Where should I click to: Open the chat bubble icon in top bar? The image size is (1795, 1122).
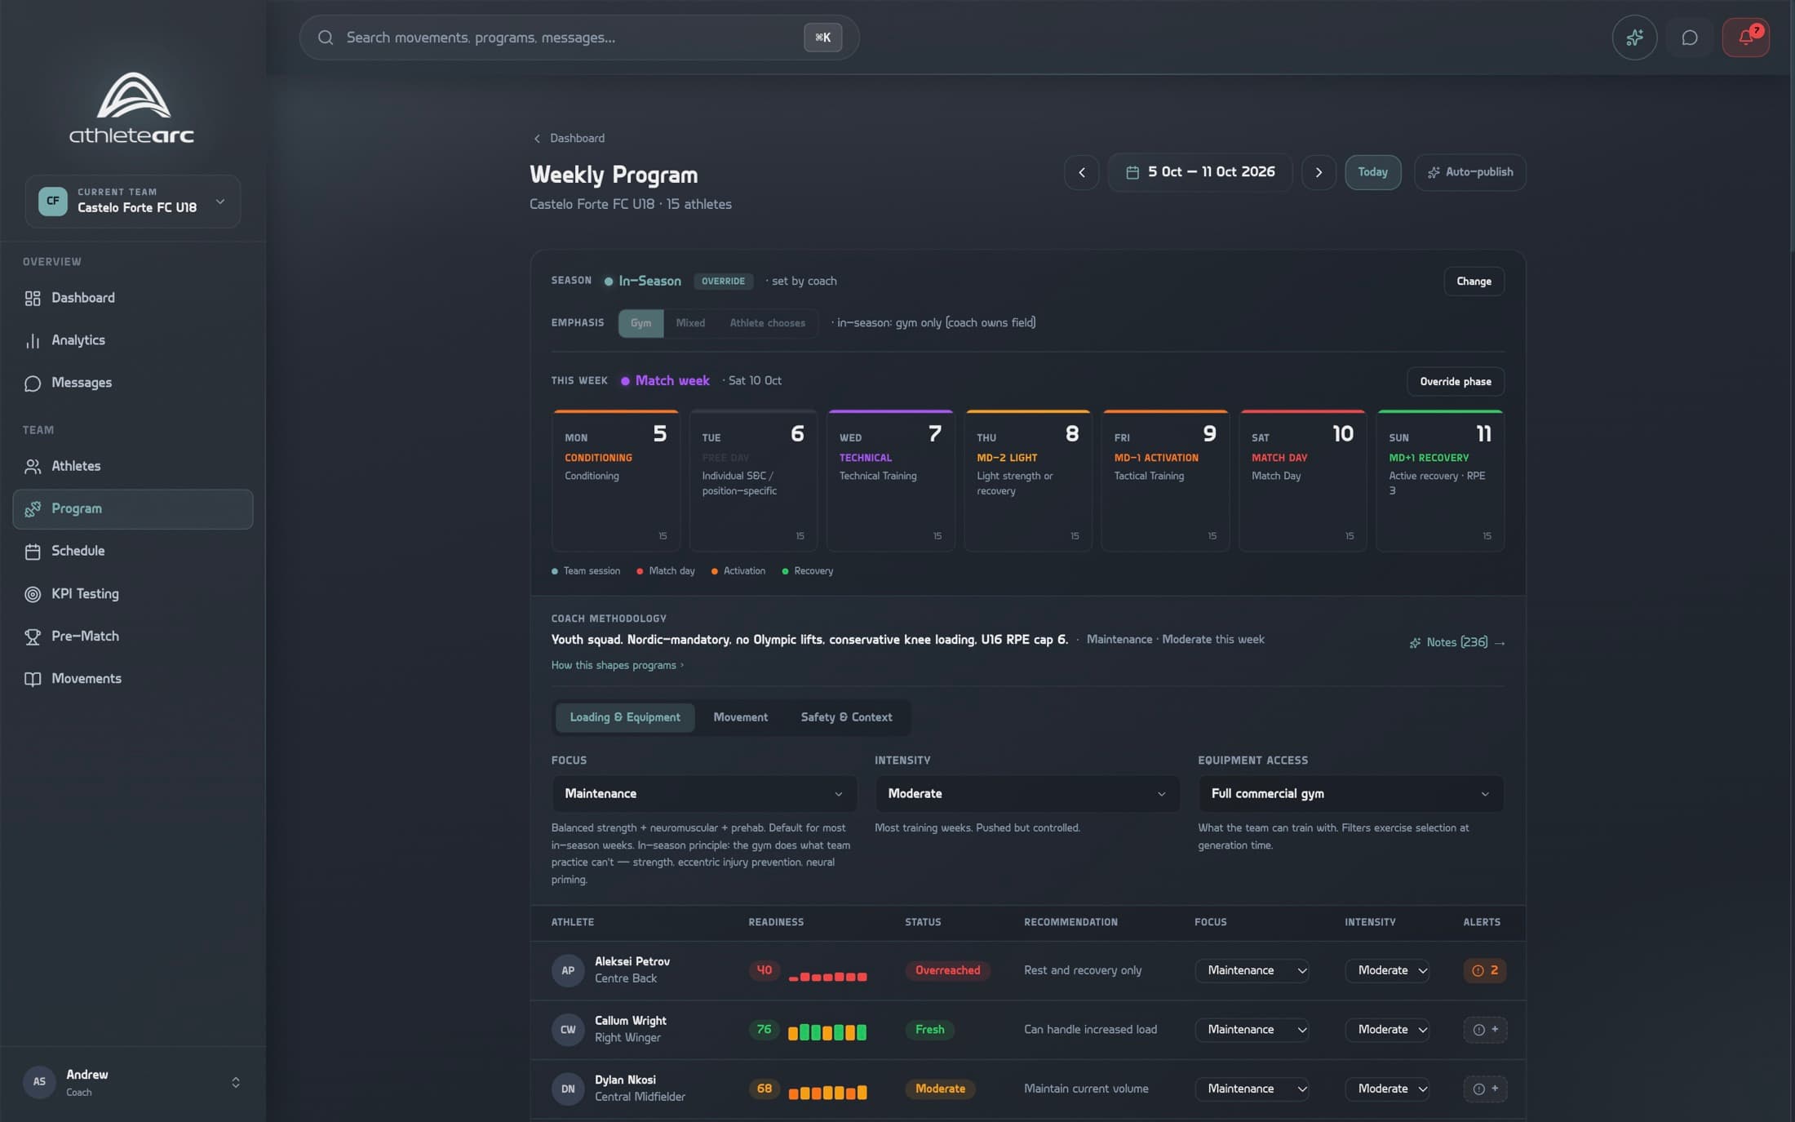point(1690,38)
